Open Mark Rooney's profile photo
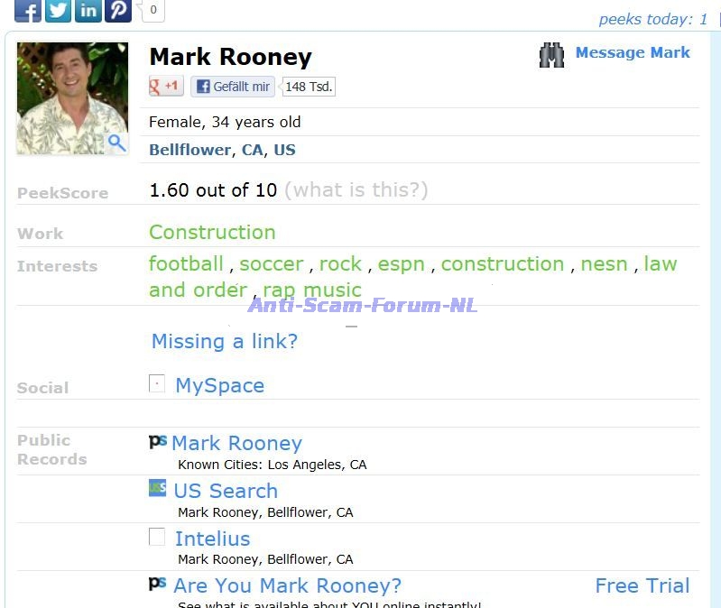 coord(72,97)
